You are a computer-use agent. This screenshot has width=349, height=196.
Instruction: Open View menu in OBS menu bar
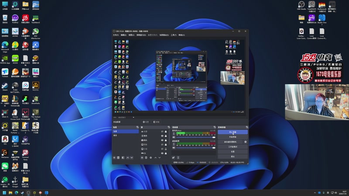pyautogui.click(x=131, y=35)
